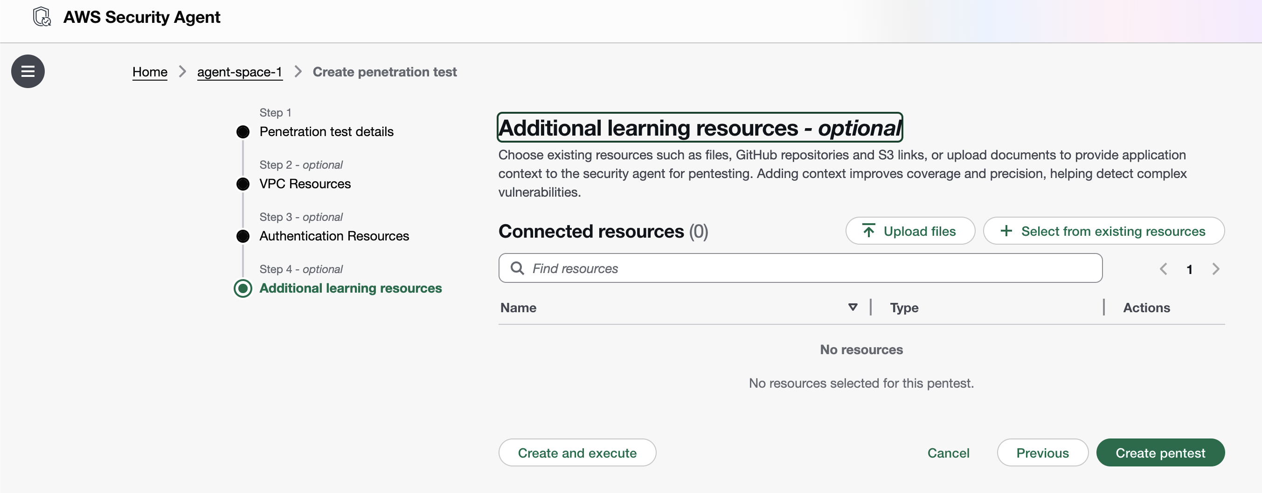Open agent-space-1 breadcrumb link

240,72
